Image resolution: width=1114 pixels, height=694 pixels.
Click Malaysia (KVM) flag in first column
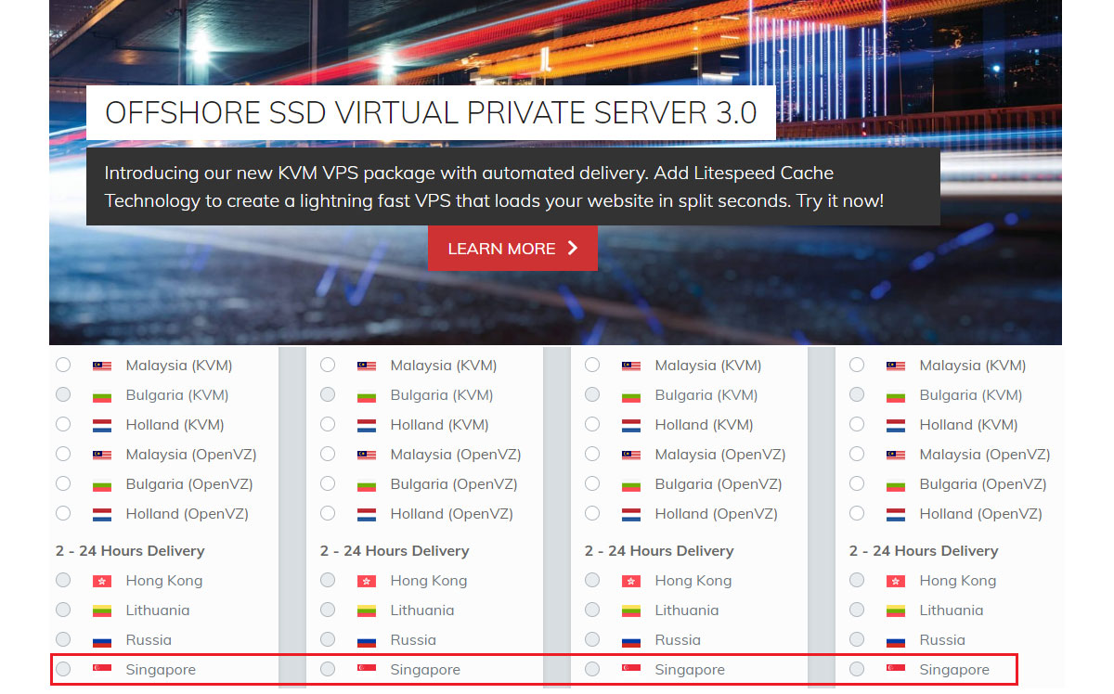point(102,366)
